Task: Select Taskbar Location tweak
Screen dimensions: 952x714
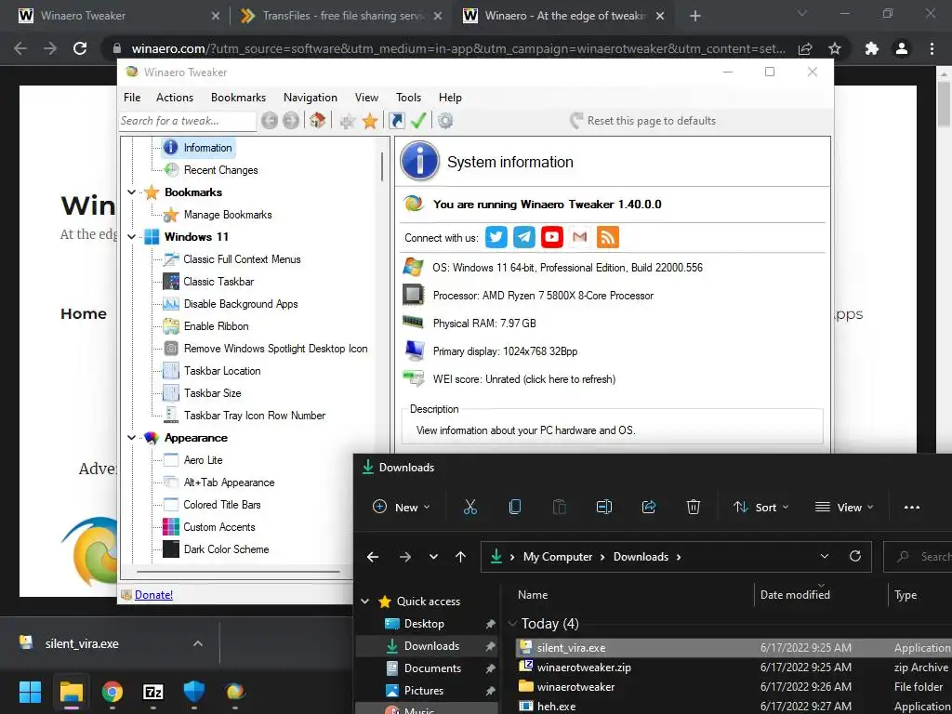Action: point(222,371)
